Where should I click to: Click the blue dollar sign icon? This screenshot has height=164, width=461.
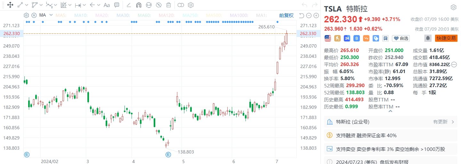click(x=357, y=38)
